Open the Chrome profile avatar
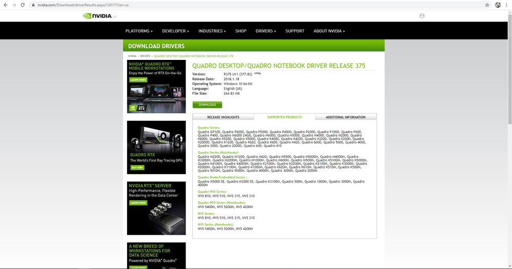Image resolution: width=512 pixels, height=269 pixels. click(498, 5)
